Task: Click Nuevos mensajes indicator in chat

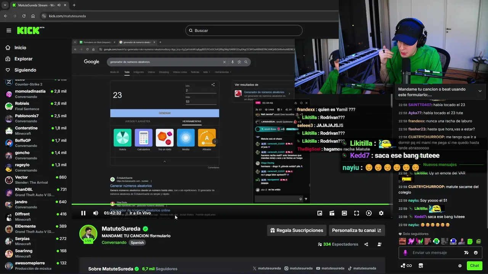Action: (440, 165)
